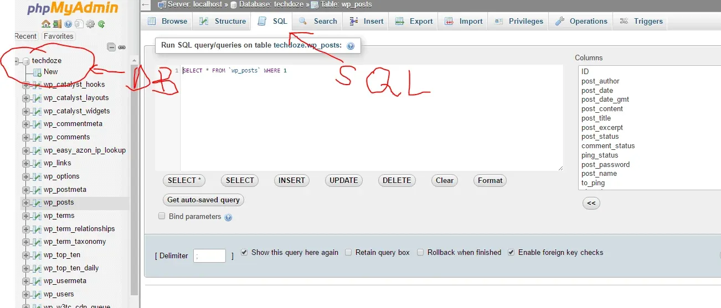Click inside the SQL query editor
Screen dimensions: 721x308
click(x=371, y=118)
